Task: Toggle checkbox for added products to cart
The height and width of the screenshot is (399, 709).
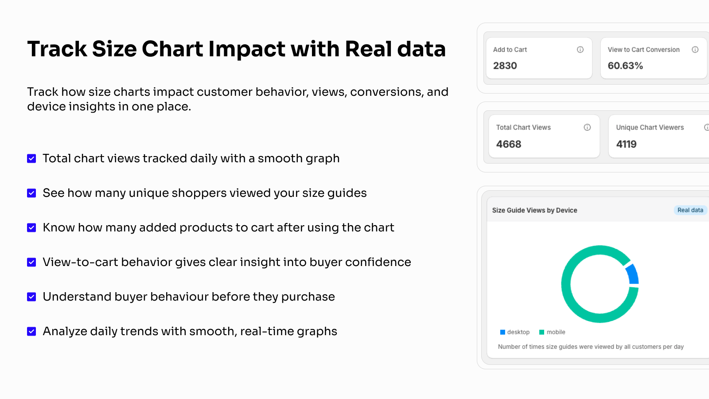Action: [x=31, y=227]
